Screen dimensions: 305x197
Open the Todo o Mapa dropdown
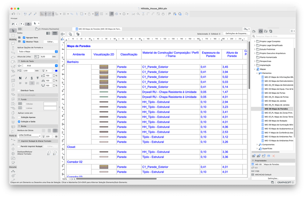tap(38, 52)
